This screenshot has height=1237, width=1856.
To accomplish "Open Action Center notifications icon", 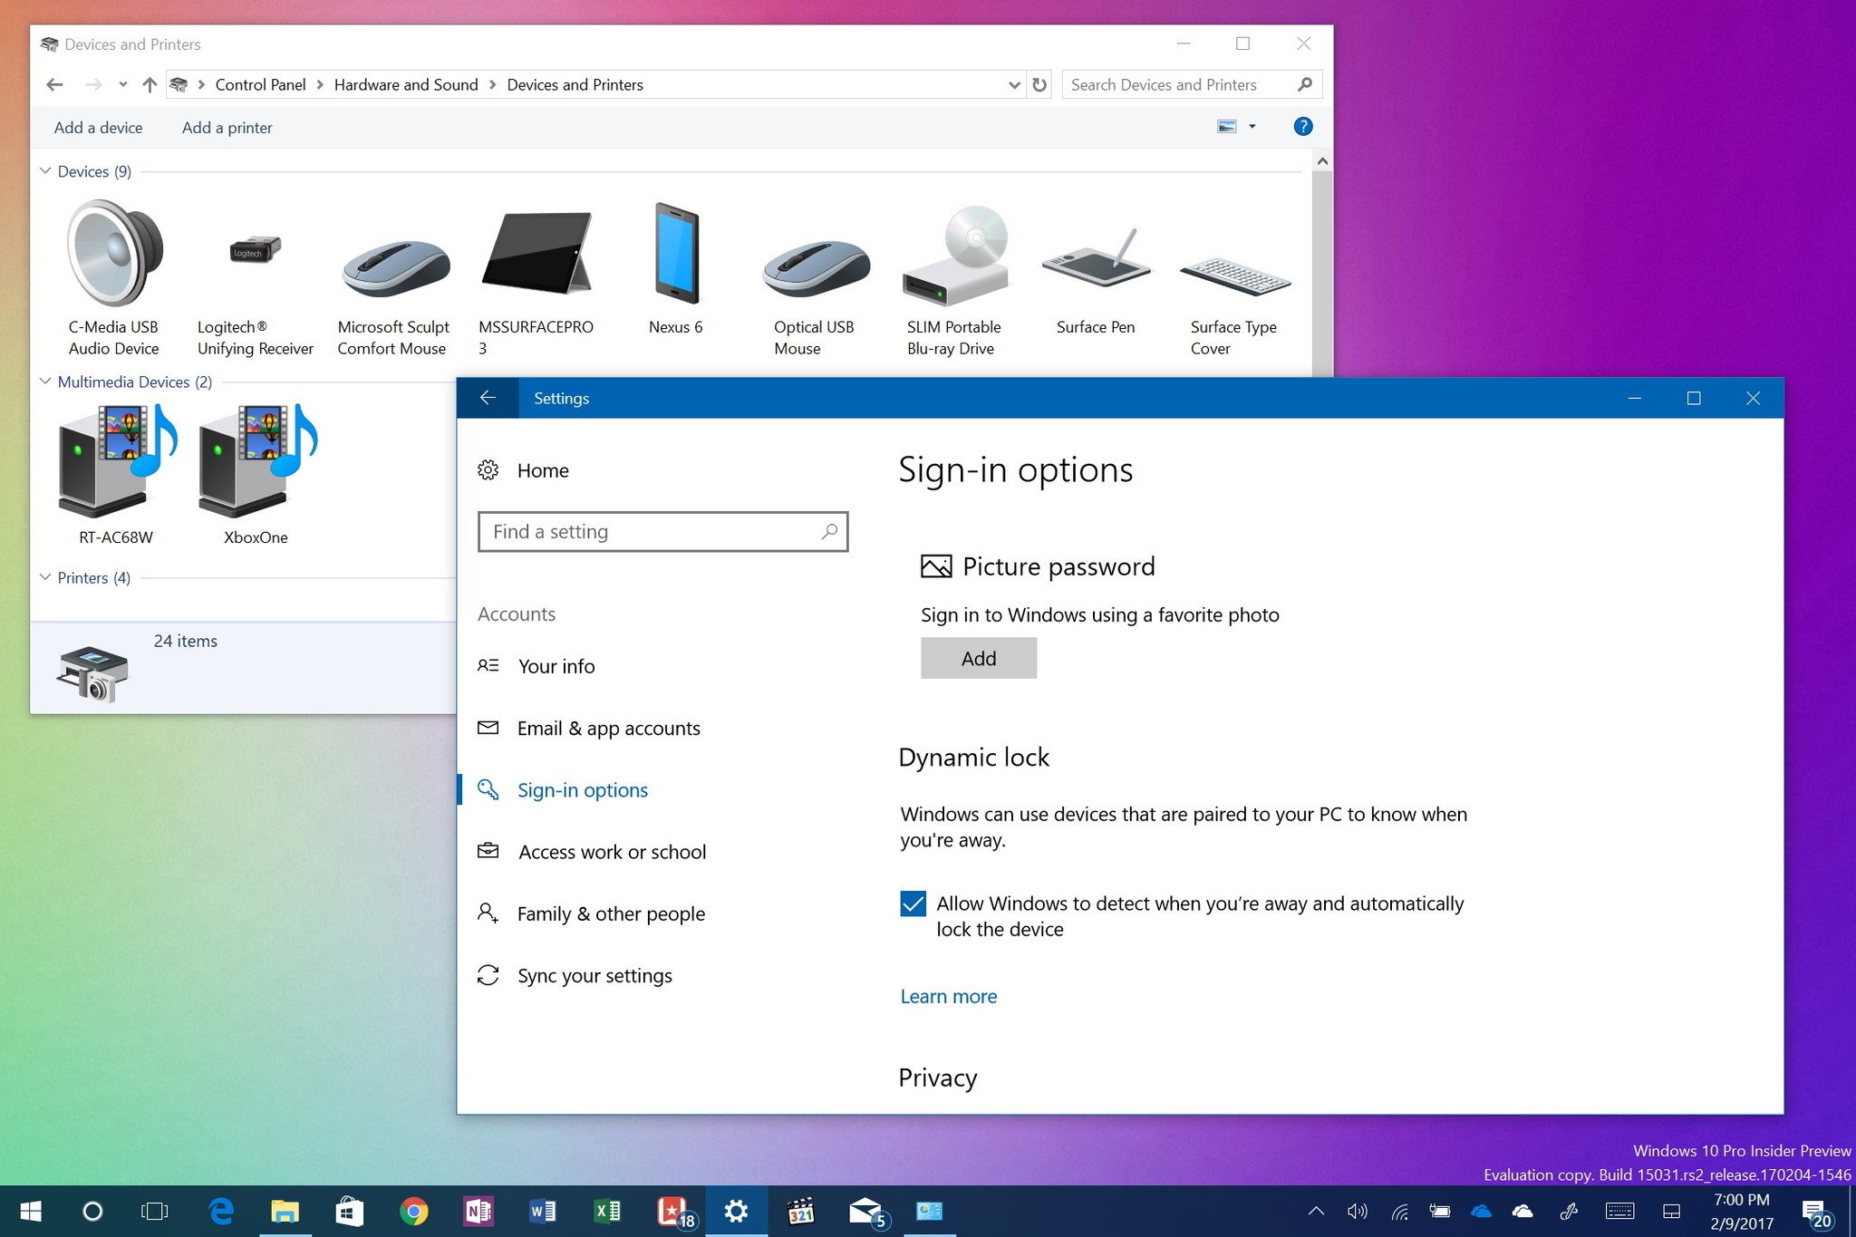I will [x=1816, y=1213].
